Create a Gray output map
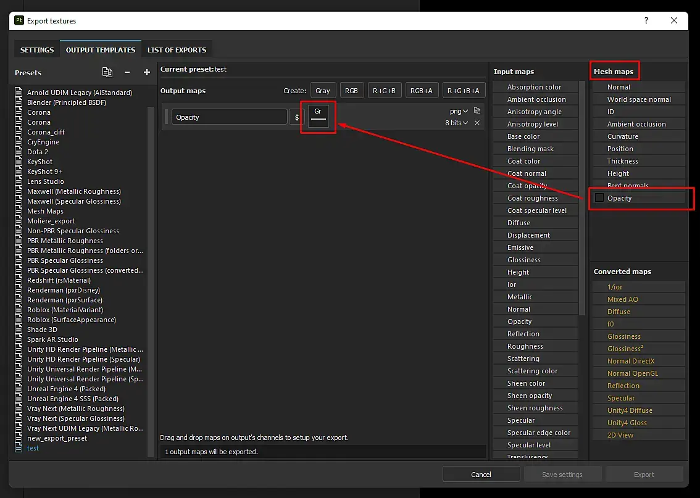The image size is (700, 498). coord(323,91)
